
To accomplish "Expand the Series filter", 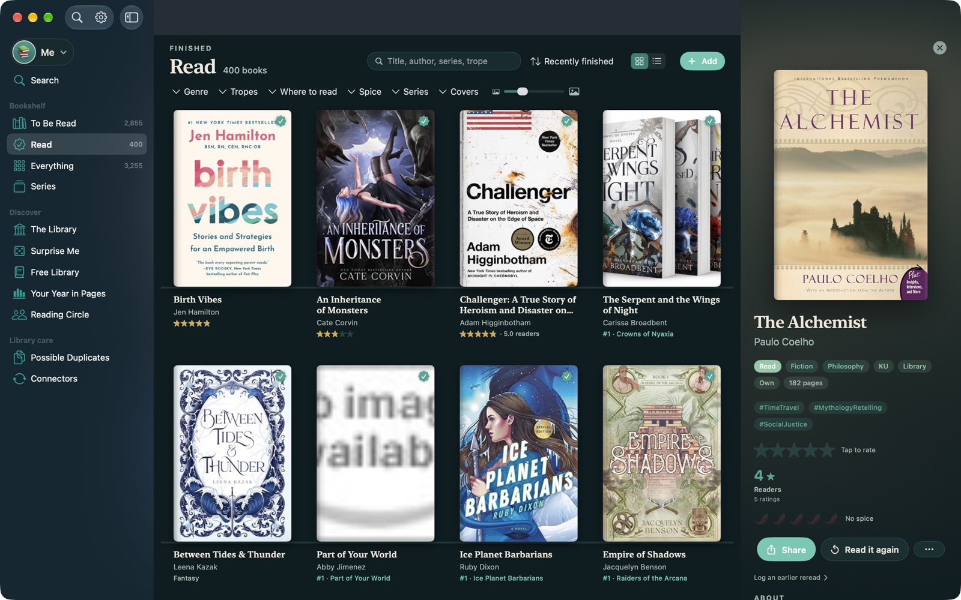I will (x=410, y=92).
